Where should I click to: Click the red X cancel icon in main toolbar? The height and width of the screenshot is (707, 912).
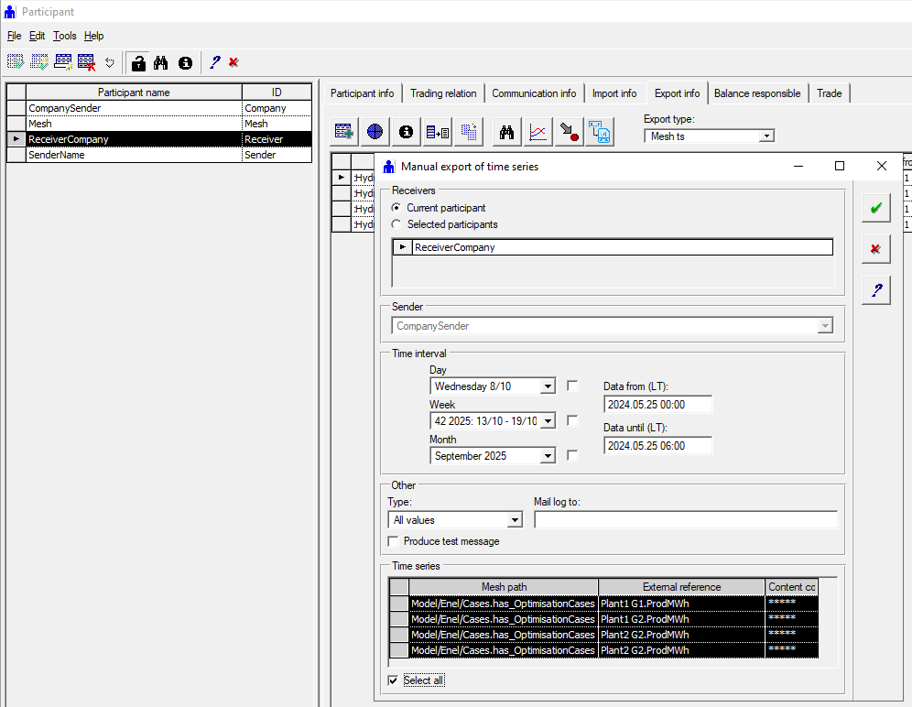[233, 62]
